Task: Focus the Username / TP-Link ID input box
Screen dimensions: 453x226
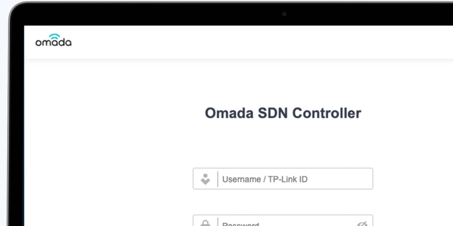Action: (283, 179)
